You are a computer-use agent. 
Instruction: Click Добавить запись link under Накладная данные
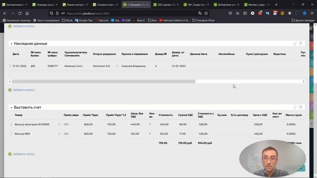[24, 90]
